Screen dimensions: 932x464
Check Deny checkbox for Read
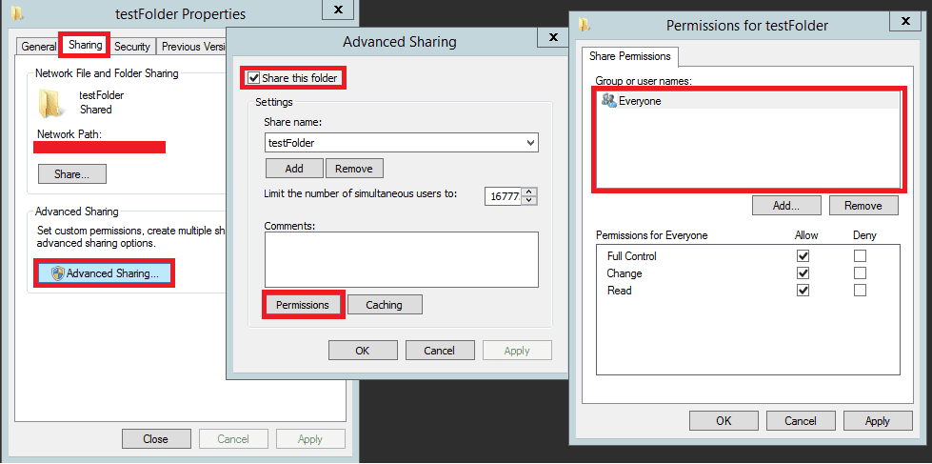point(860,291)
